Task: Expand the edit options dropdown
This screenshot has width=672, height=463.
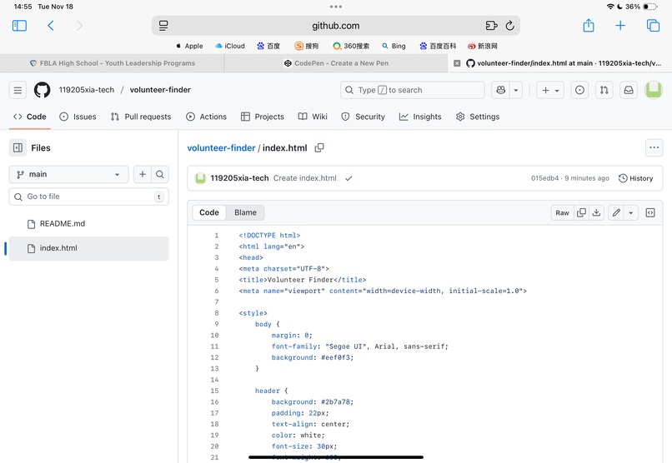Action: pyautogui.click(x=631, y=212)
